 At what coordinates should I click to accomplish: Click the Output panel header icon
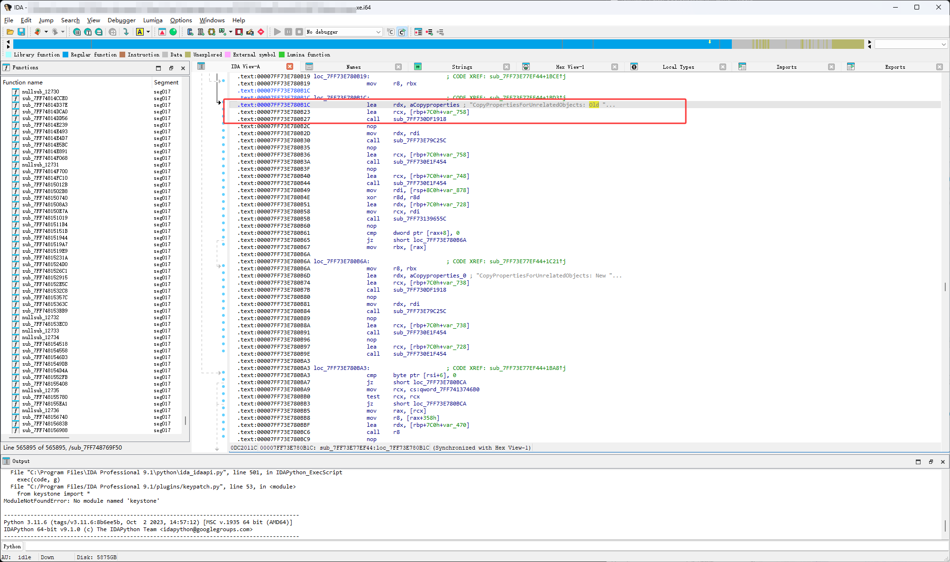point(6,461)
